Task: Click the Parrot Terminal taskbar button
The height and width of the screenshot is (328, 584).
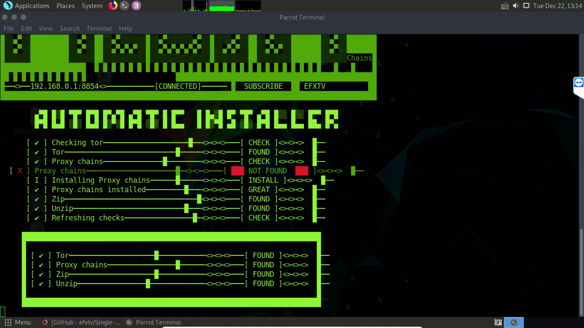Action: 154,322
